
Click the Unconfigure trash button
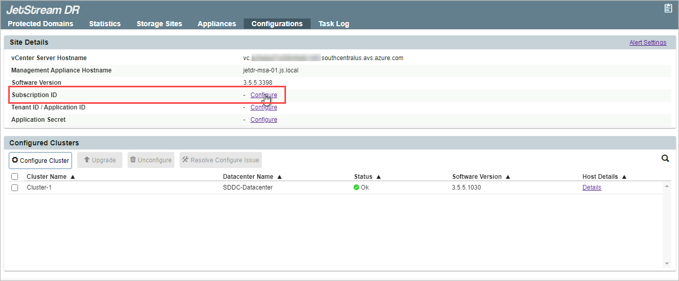click(x=151, y=160)
